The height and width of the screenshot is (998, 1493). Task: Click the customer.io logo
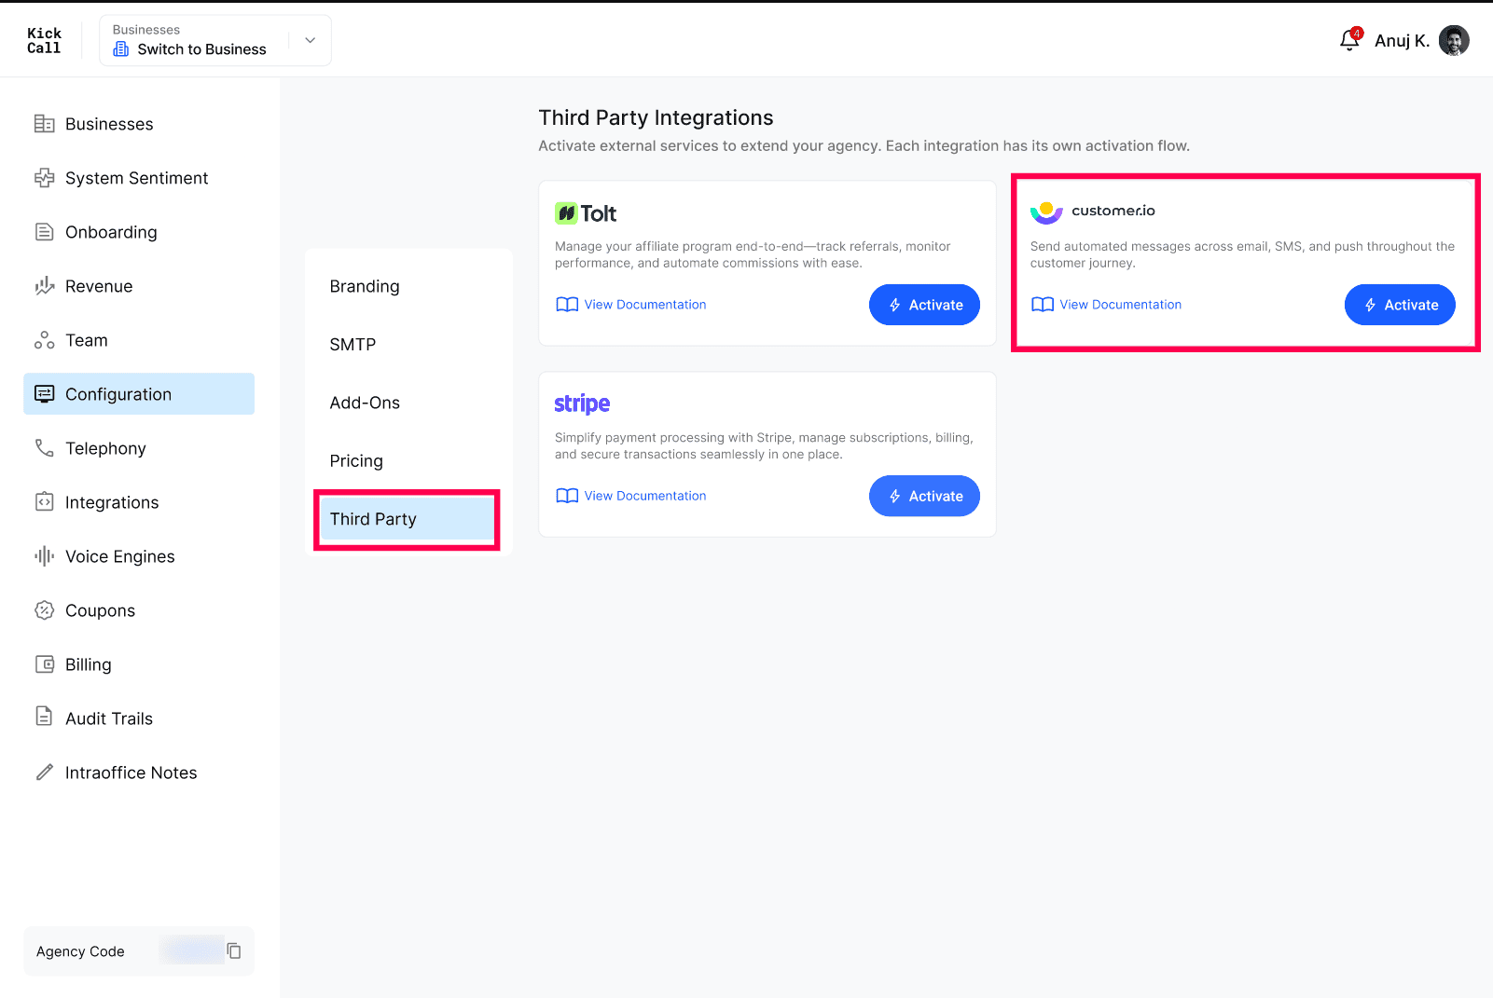[1093, 212]
